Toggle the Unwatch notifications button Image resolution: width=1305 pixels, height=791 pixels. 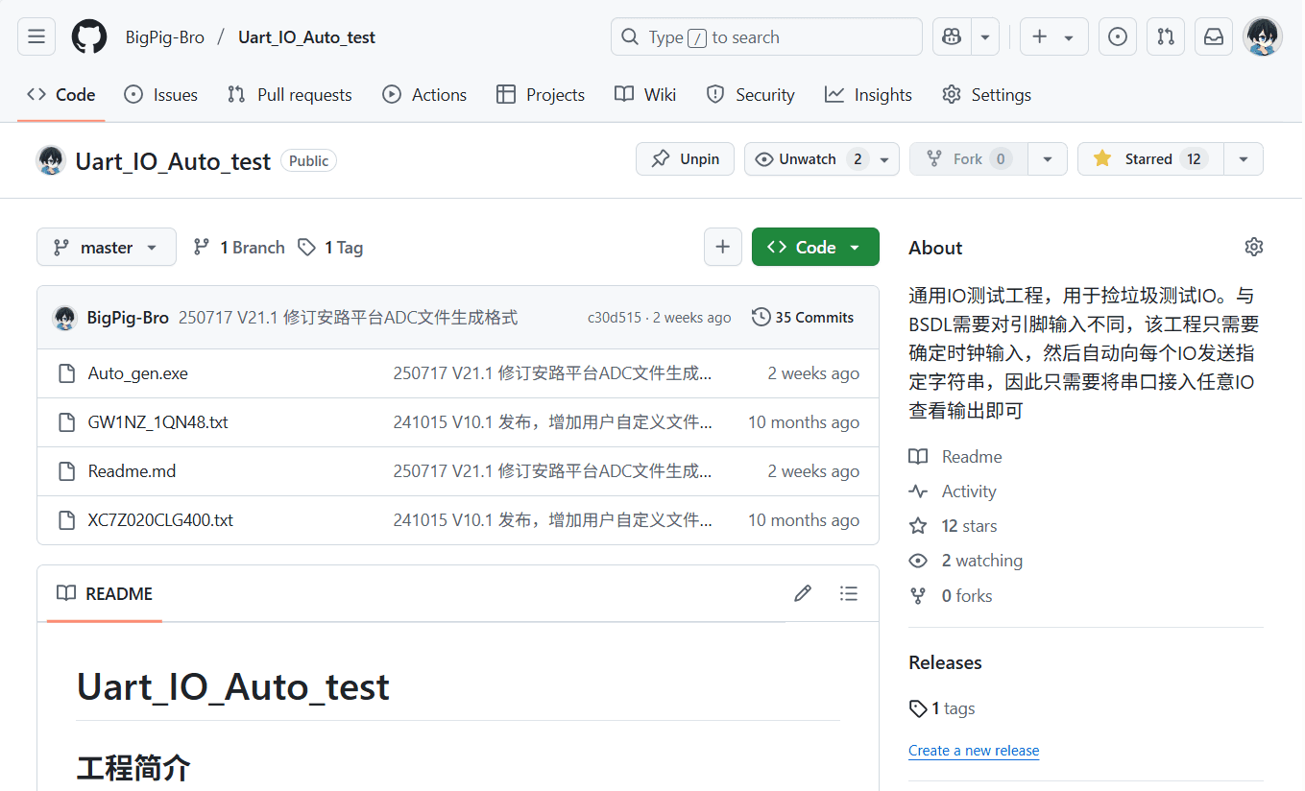pyautogui.click(x=808, y=159)
